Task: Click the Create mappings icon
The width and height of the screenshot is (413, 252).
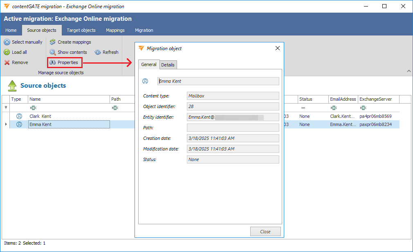Action: tap(53, 42)
